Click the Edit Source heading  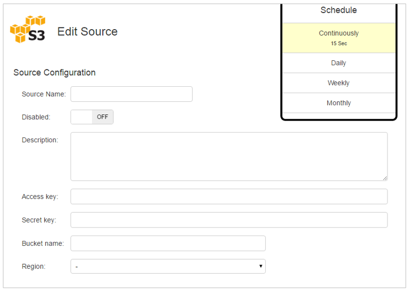[87, 32]
